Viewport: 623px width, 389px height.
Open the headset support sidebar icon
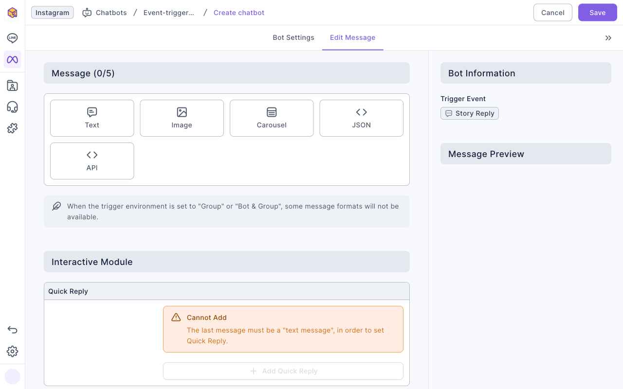(x=12, y=107)
